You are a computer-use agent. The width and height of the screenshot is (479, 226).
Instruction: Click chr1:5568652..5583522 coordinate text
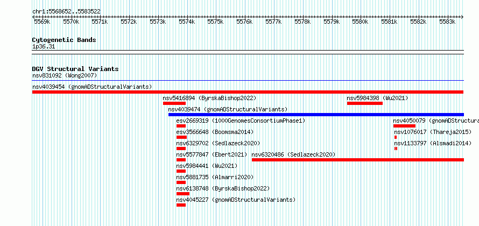click(x=66, y=12)
